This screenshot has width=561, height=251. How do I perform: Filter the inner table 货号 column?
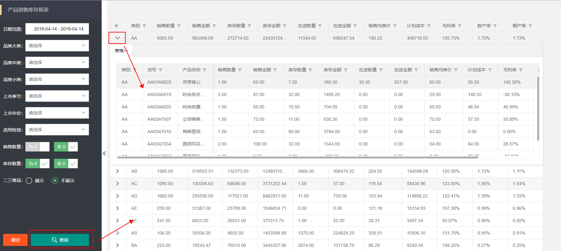point(160,70)
